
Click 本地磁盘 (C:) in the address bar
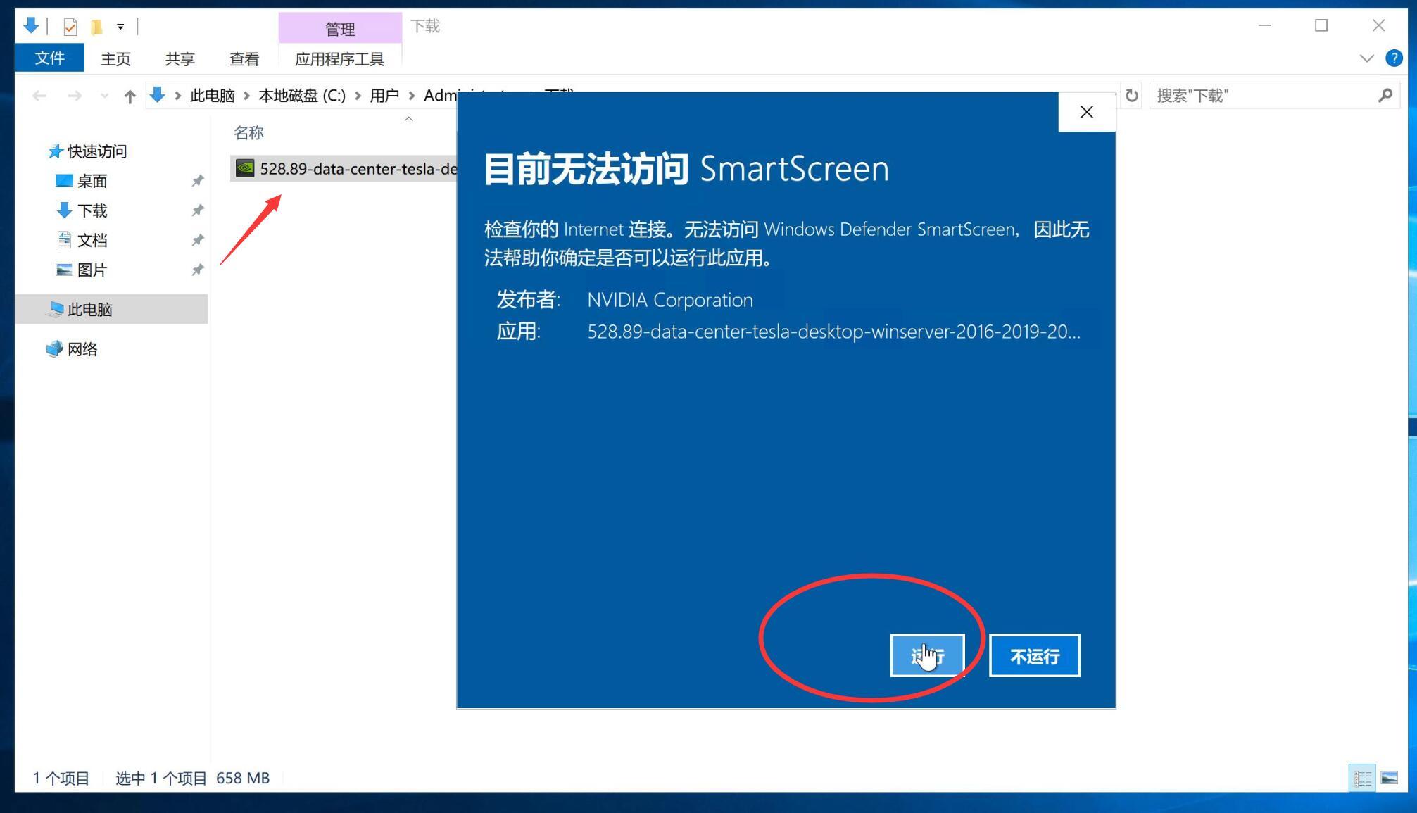[x=302, y=95]
